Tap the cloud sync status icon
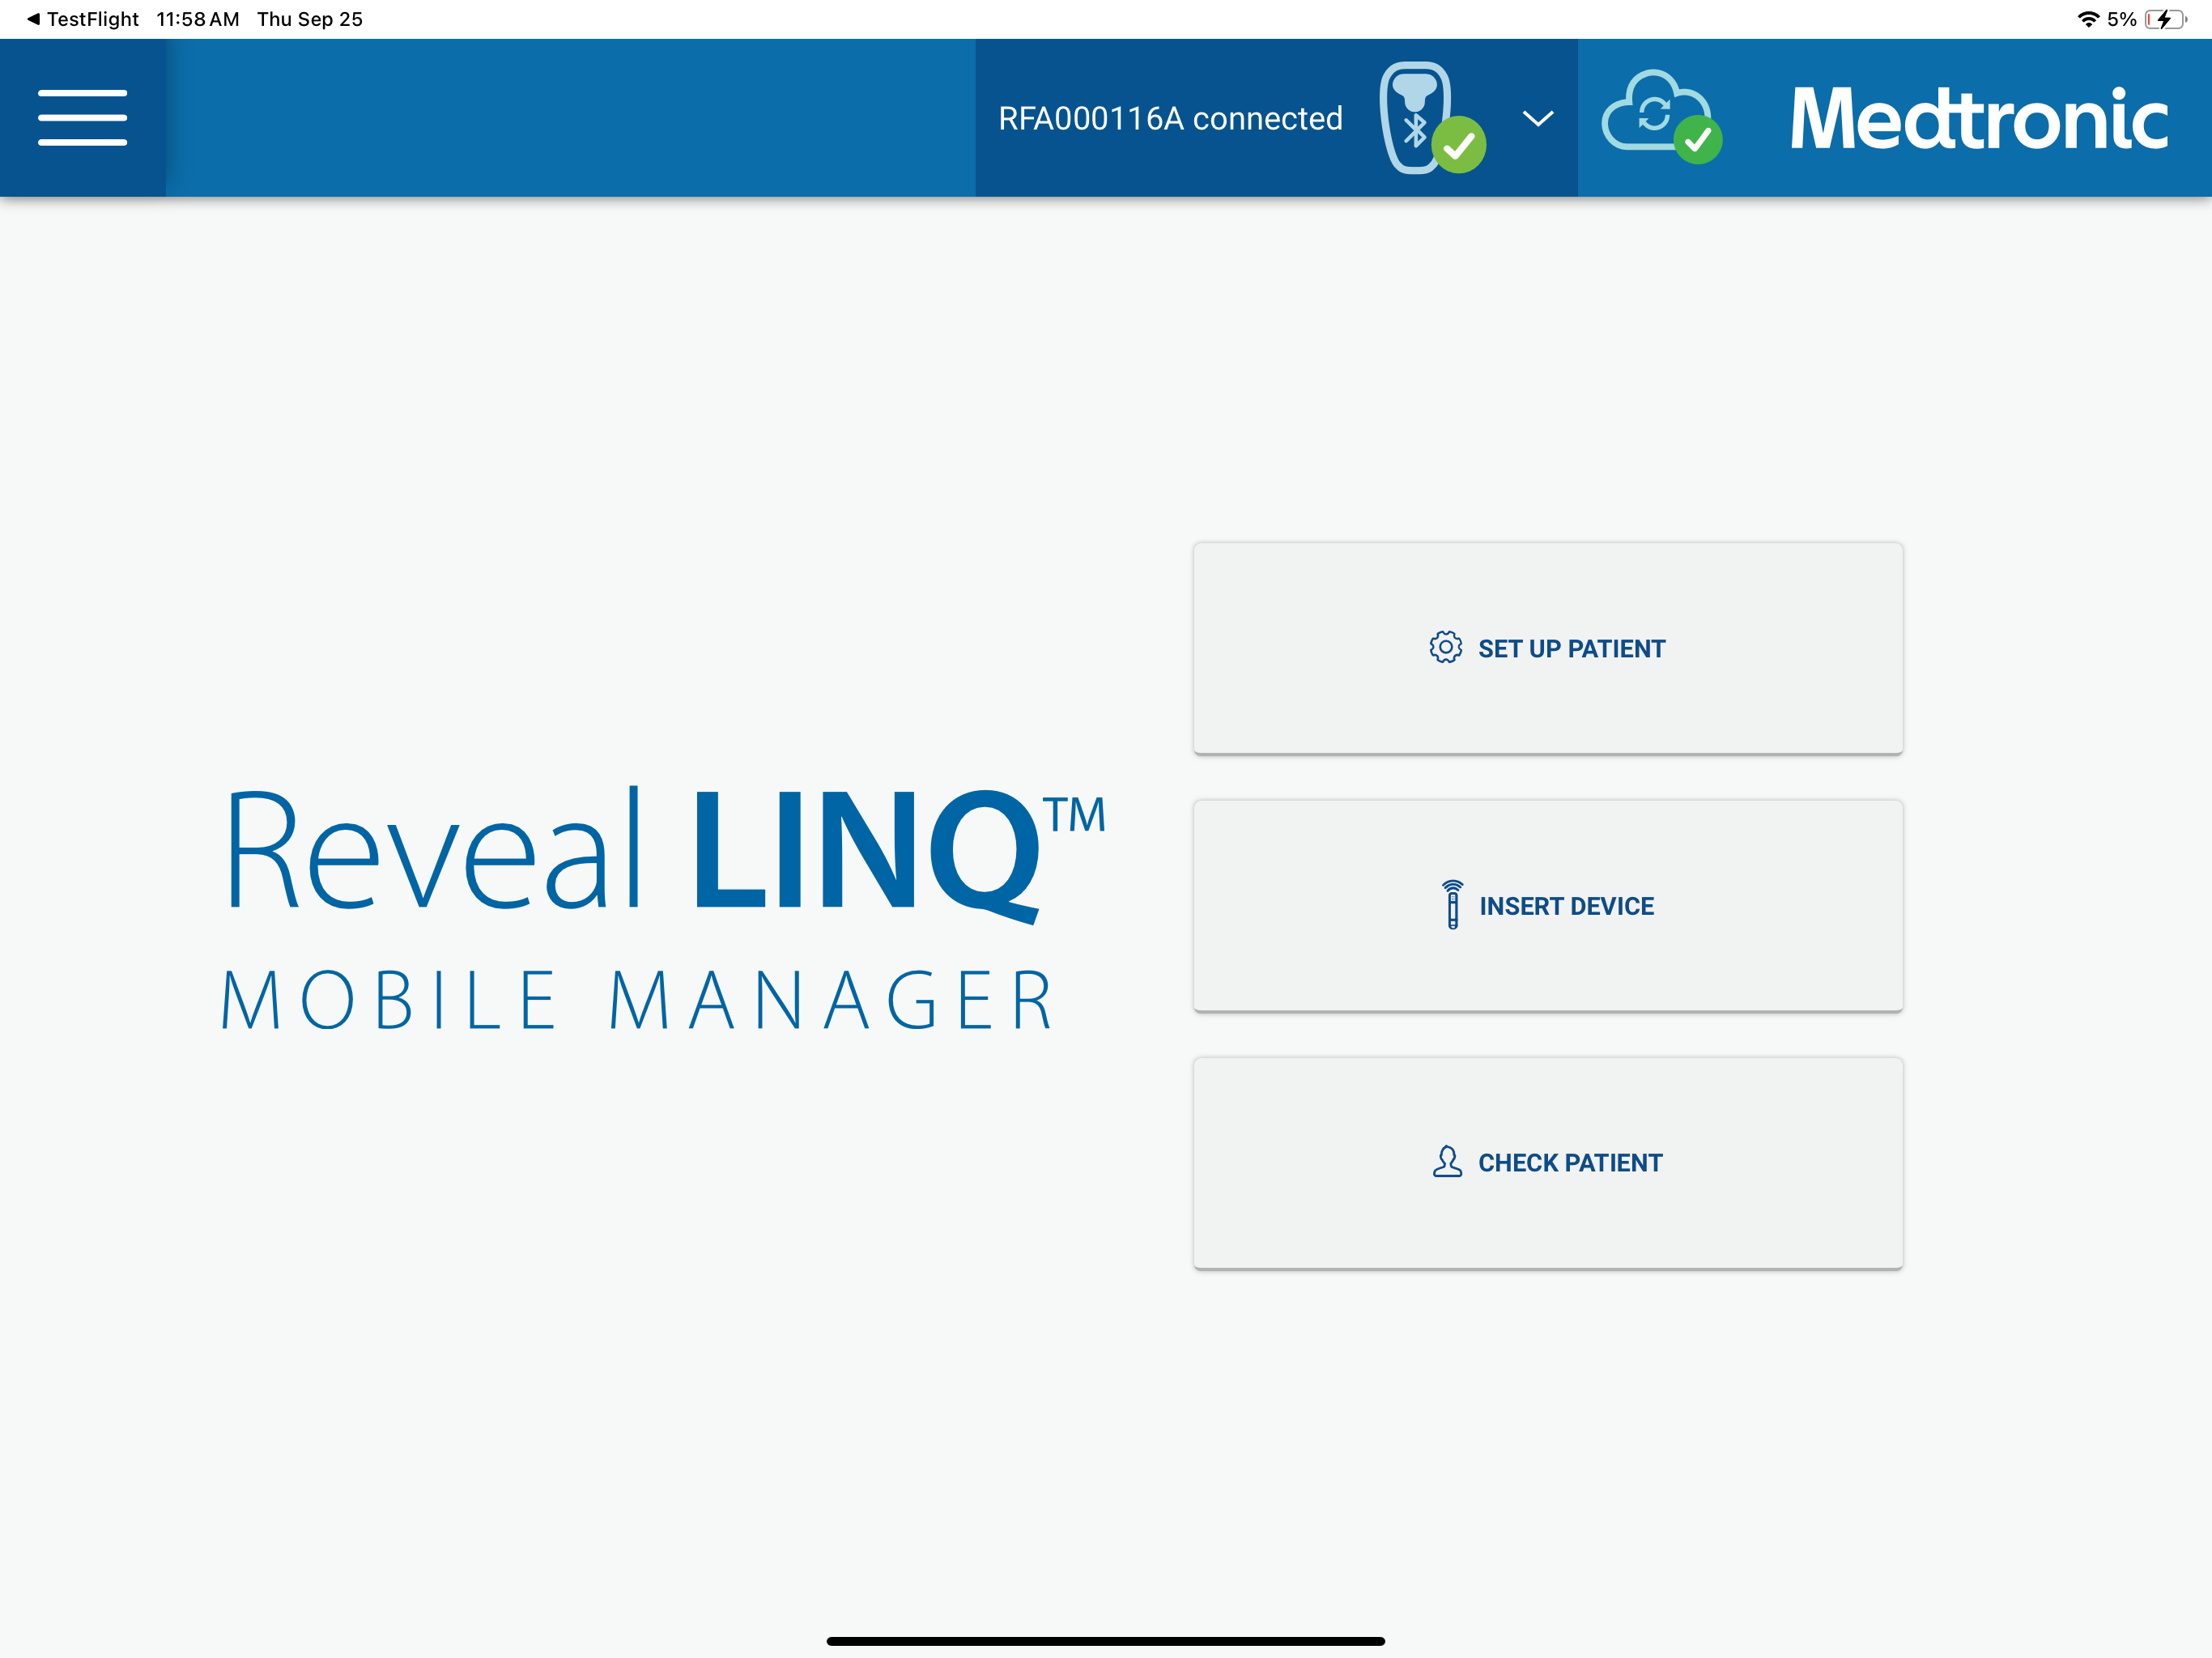 click(1661, 116)
